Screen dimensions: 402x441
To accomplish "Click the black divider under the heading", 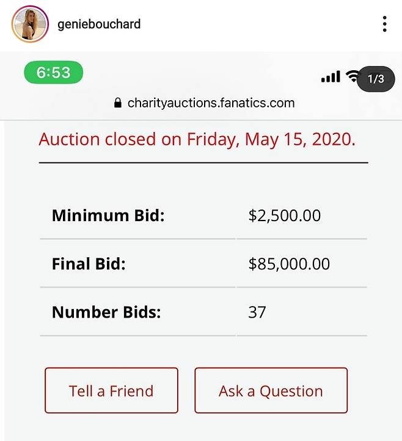I will [x=203, y=163].
